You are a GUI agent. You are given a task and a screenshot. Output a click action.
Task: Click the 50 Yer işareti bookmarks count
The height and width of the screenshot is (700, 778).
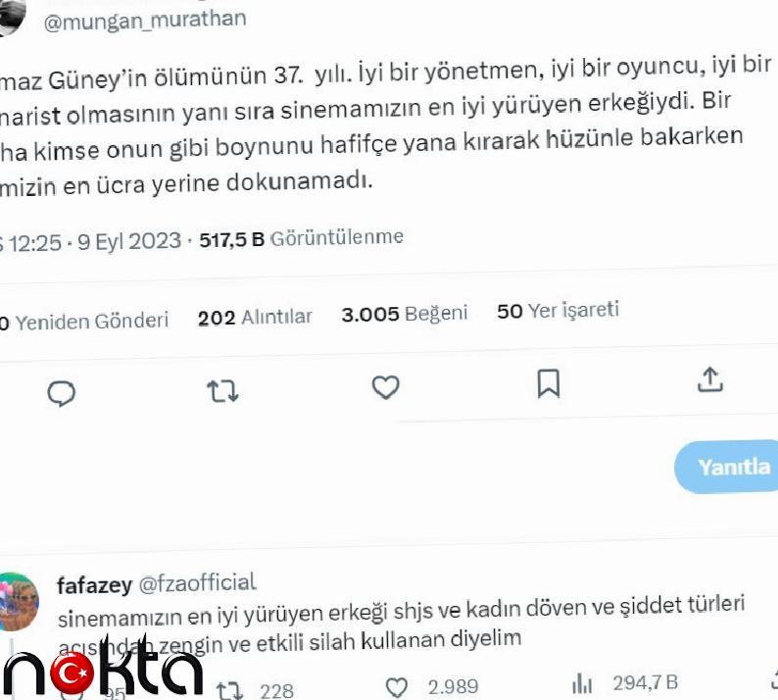coord(559,311)
